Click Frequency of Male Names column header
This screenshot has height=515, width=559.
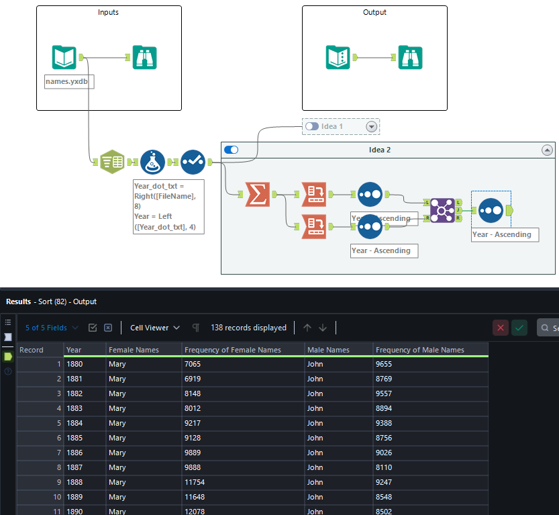tap(431, 350)
